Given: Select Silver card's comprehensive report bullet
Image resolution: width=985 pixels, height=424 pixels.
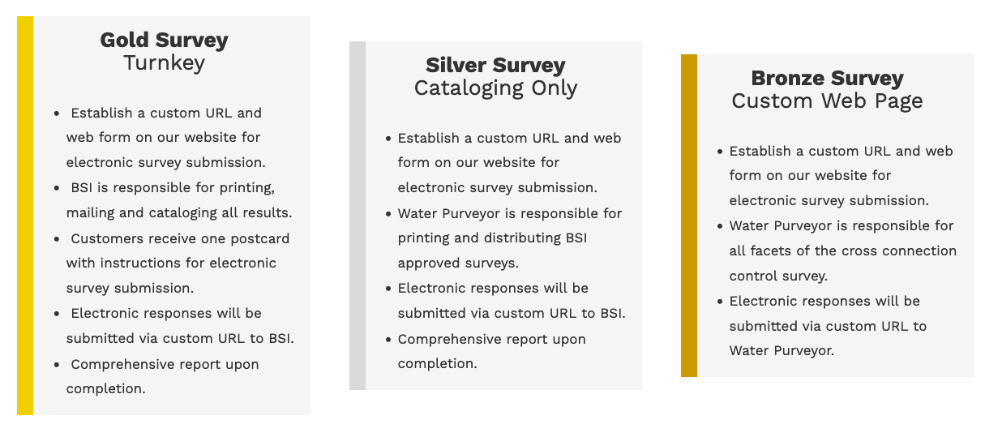Looking at the screenshot, I should click(x=491, y=351).
